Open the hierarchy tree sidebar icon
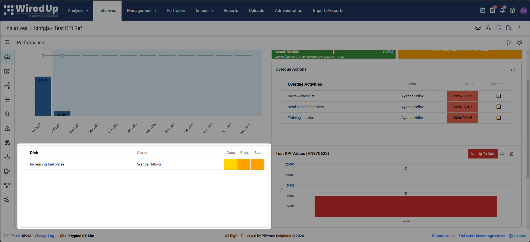 (7, 85)
